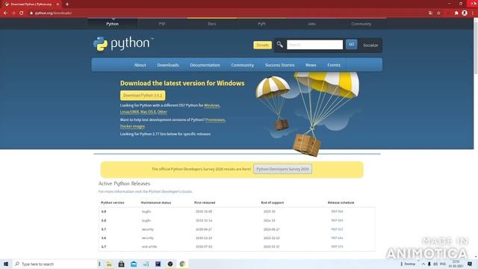This screenshot has width=478, height=269.
Task: Click the page vertical scrollbar thumb
Action: [476, 47]
